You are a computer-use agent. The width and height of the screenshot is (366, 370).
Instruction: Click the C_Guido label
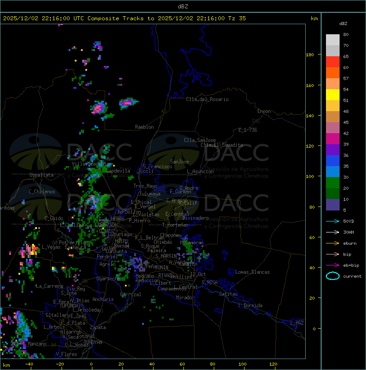(x=54, y=218)
